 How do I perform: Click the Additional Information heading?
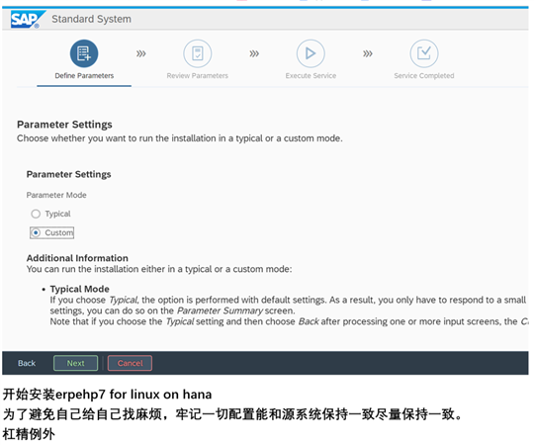click(77, 258)
